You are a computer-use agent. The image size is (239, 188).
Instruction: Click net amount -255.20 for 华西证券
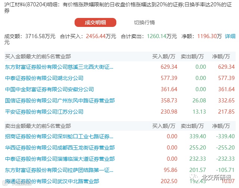(225, 148)
